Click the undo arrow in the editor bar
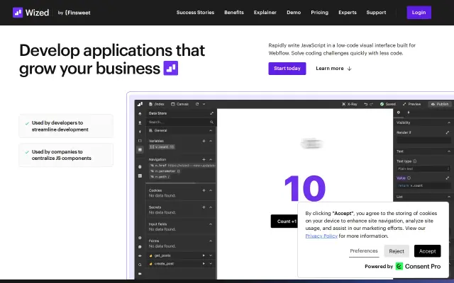The image size is (454, 283). (x=366, y=104)
